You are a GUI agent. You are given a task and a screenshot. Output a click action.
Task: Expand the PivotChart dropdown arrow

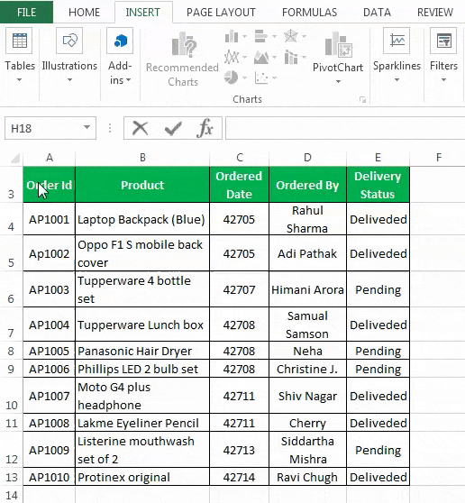pyautogui.click(x=338, y=81)
